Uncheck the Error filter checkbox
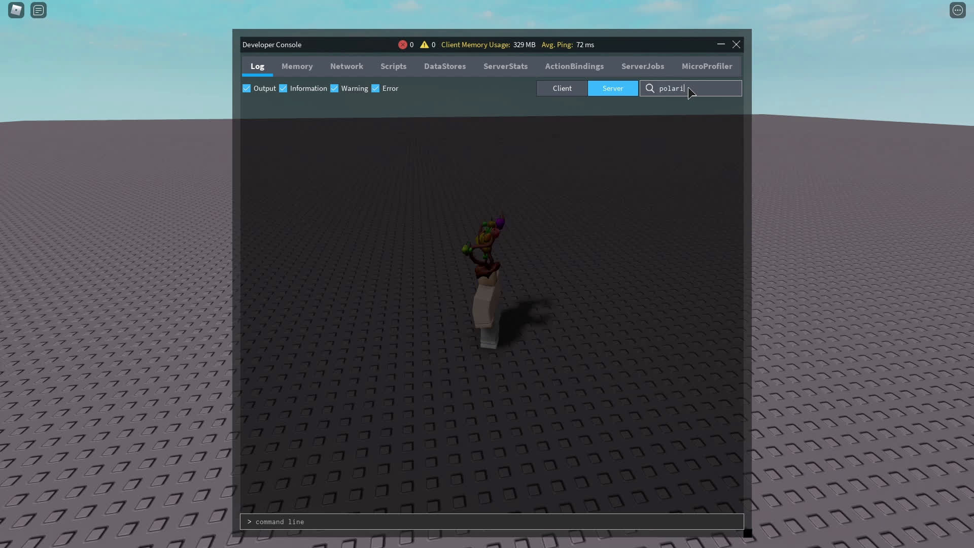This screenshot has height=548, width=974. coord(375,88)
